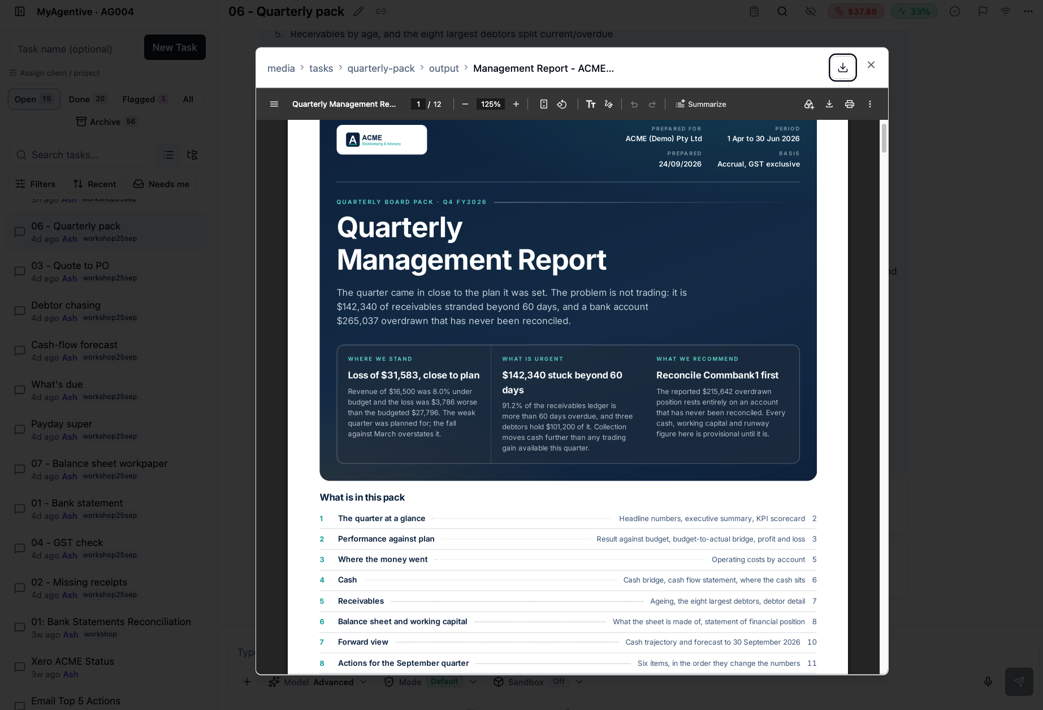Toggle the left sidebar panel
Viewport: 1043px width, 710px height.
pyautogui.click(x=20, y=11)
